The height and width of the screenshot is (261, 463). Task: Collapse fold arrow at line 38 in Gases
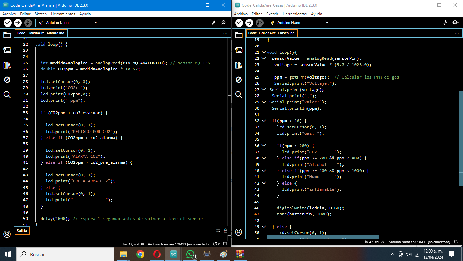click(x=264, y=158)
